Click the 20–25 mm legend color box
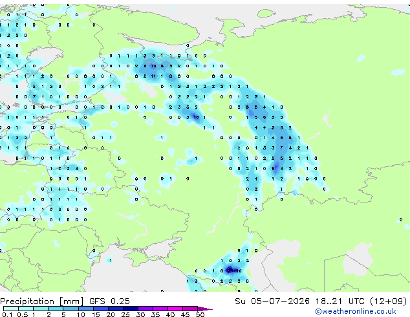 pos(116,309)
